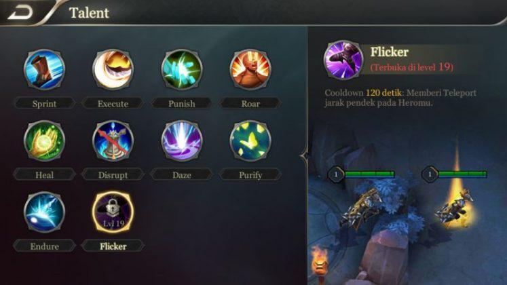Click the Execute name label

click(113, 104)
